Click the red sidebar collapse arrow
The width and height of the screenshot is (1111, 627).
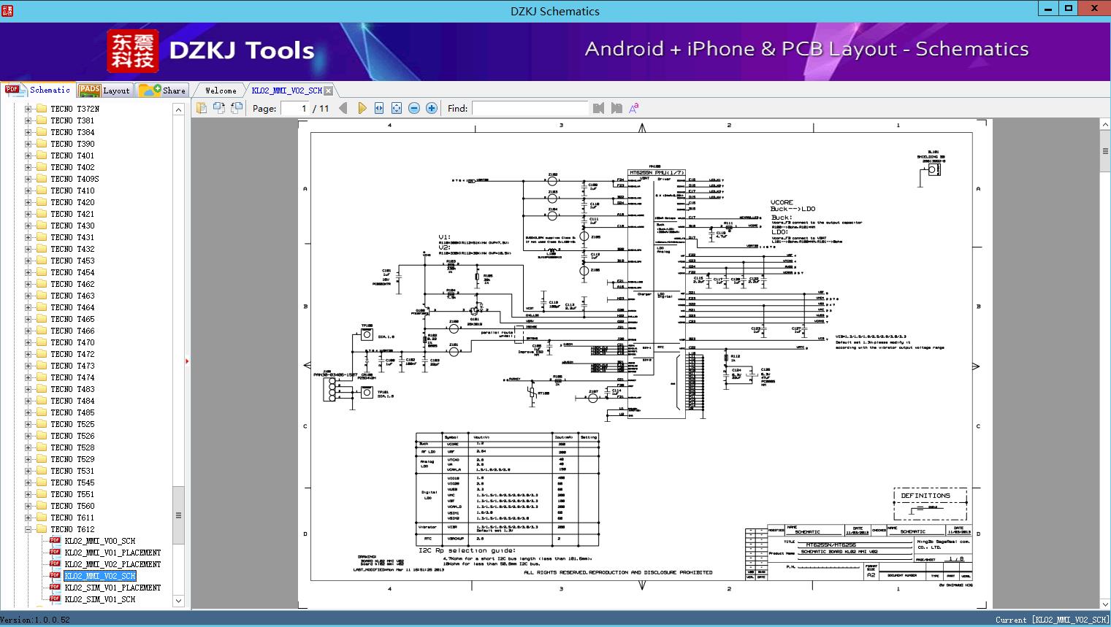click(x=187, y=361)
